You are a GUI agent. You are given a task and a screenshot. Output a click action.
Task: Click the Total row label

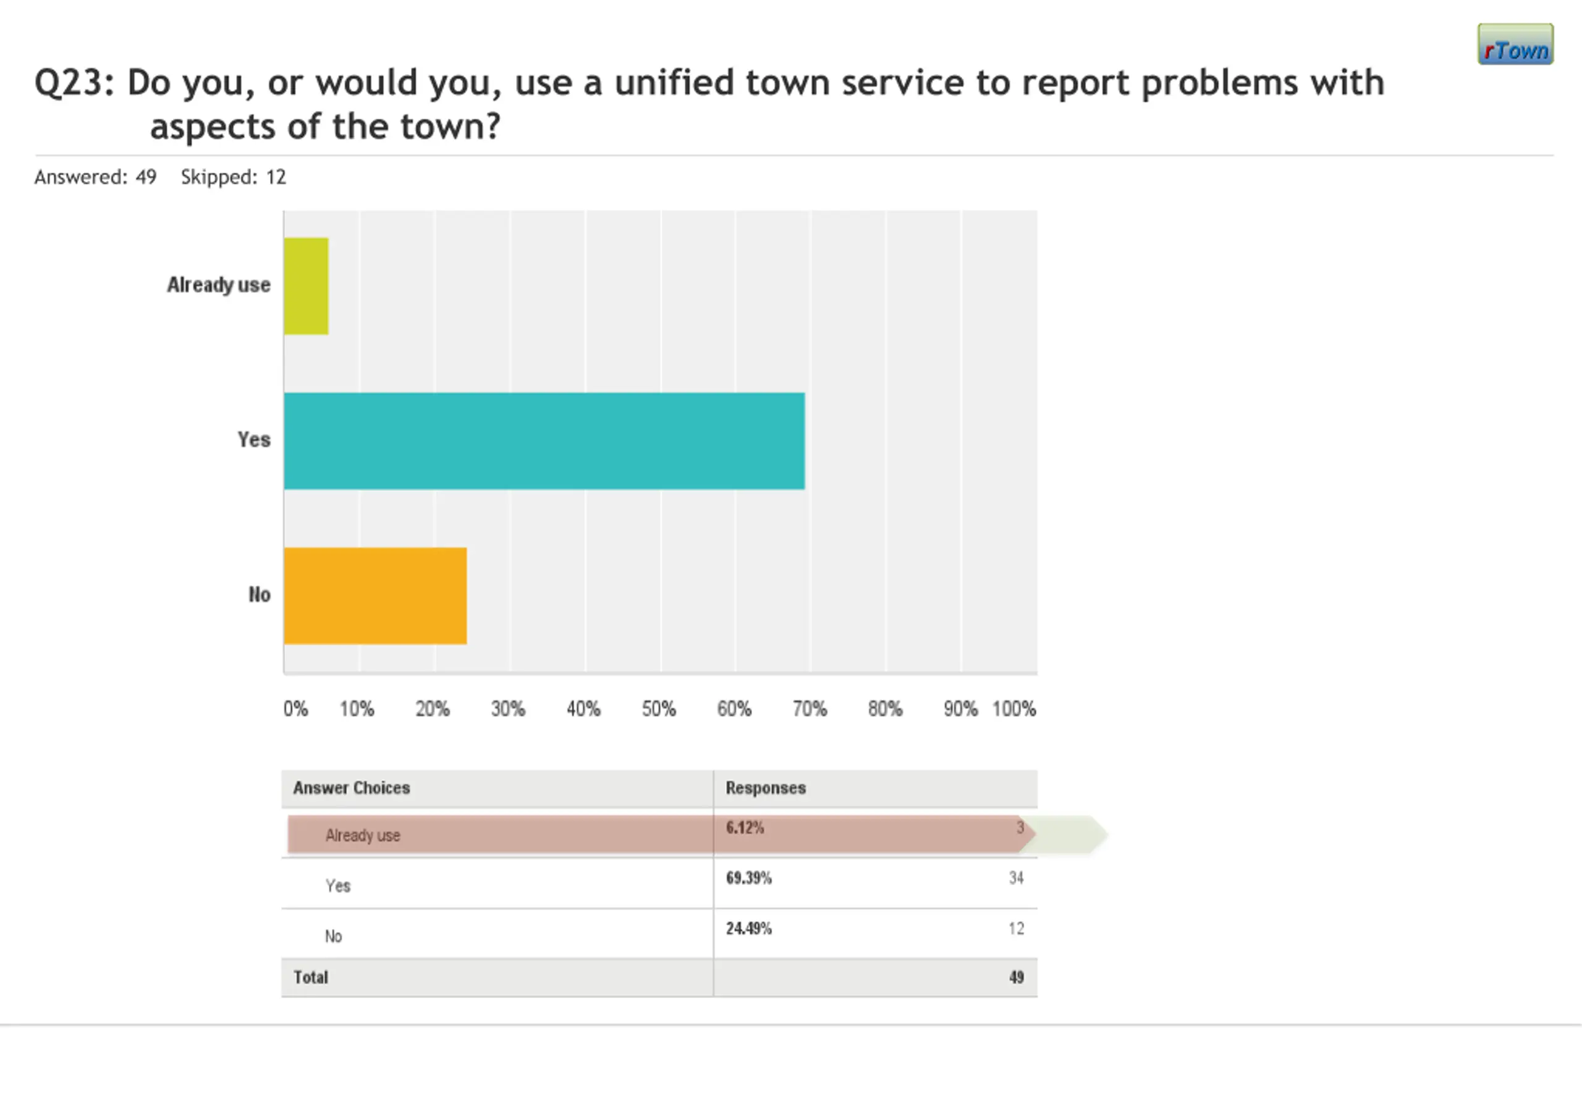click(x=311, y=977)
